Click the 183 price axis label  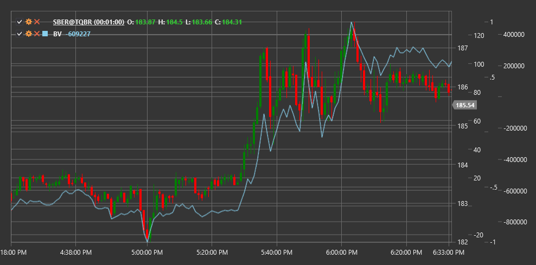pyautogui.click(x=463, y=204)
